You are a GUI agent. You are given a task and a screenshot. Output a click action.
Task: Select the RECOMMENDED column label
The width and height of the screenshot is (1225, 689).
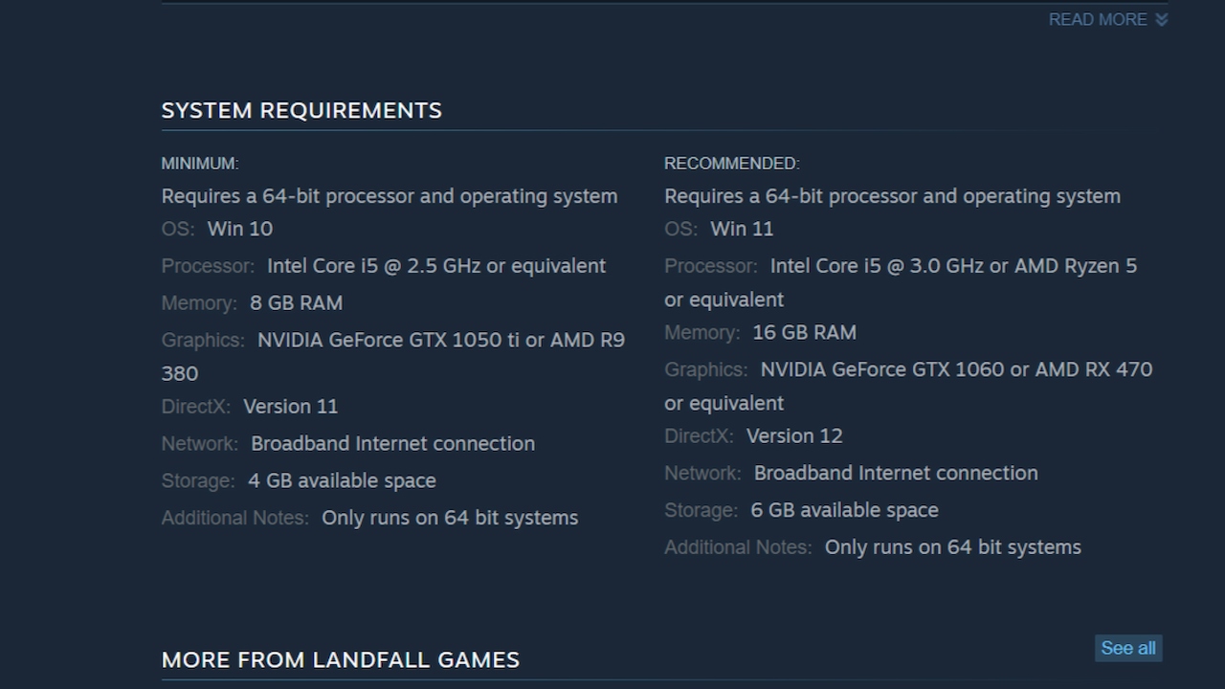(x=731, y=164)
